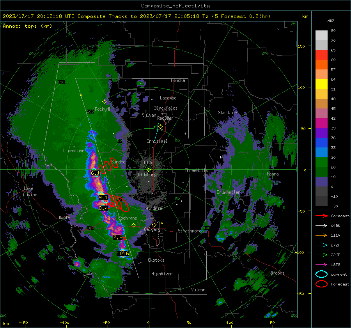
Task: Select the Stettler map label
Action: 227,113
